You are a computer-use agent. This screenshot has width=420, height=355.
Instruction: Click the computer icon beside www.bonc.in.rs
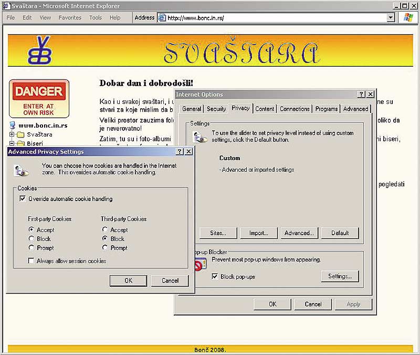pos(12,125)
